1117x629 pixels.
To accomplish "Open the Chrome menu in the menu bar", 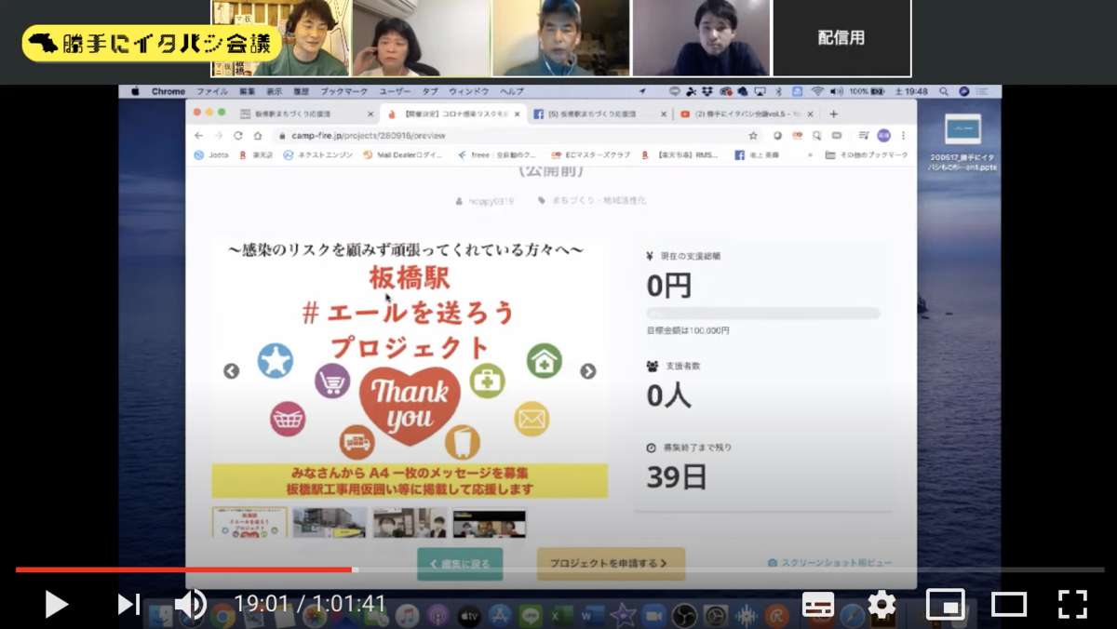I will [168, 91].
